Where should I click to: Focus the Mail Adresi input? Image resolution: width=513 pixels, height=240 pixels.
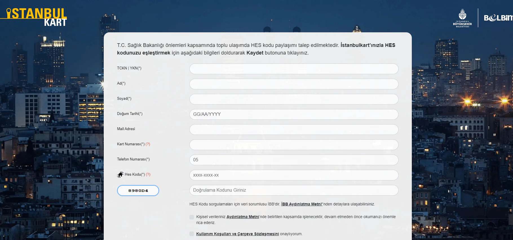294,130
